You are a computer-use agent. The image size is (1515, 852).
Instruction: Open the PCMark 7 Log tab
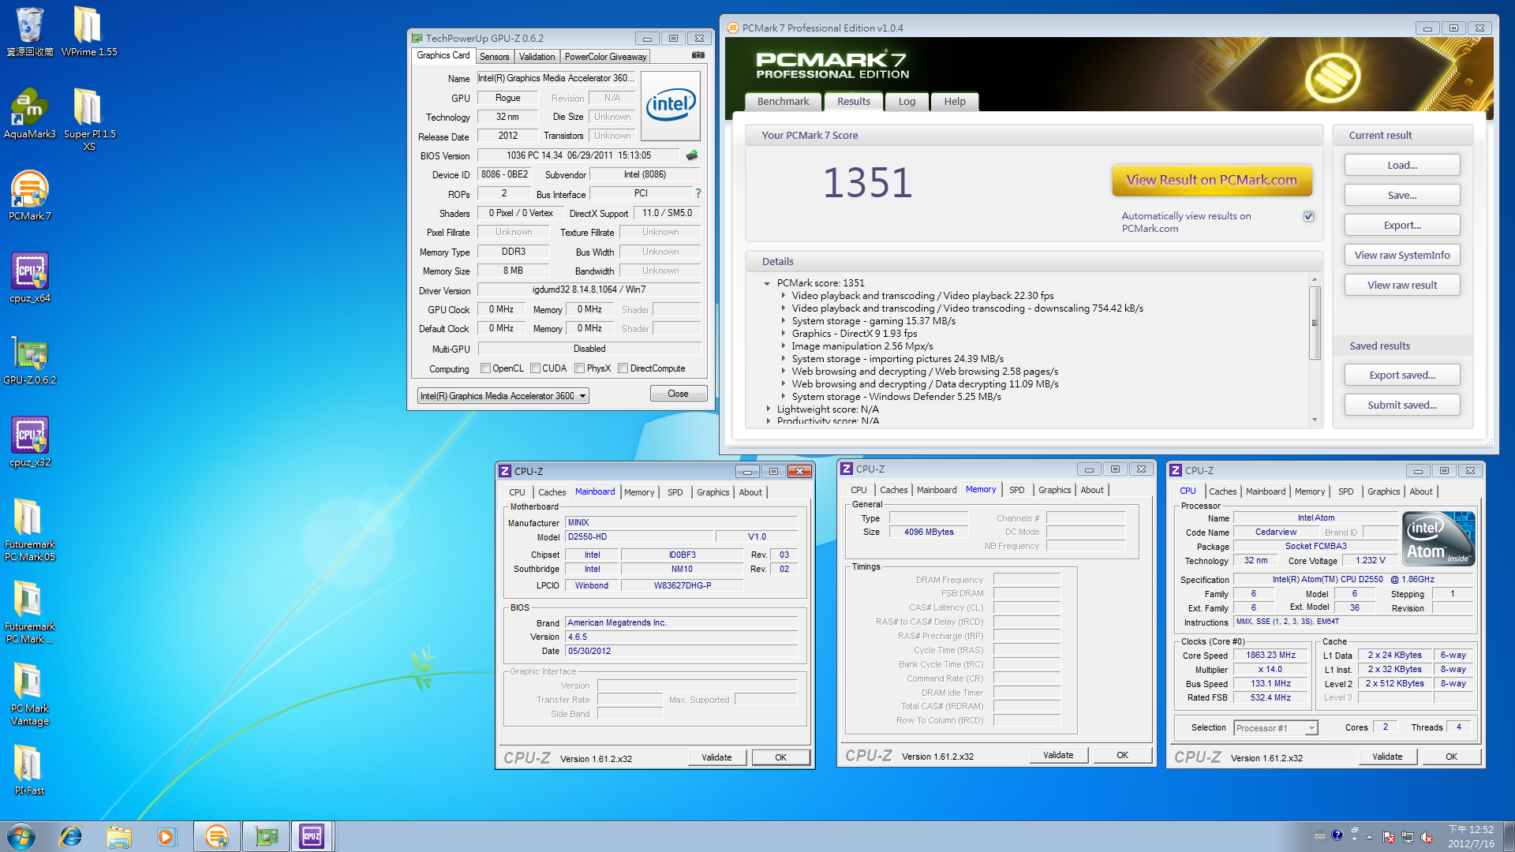[x=907, y=102]
